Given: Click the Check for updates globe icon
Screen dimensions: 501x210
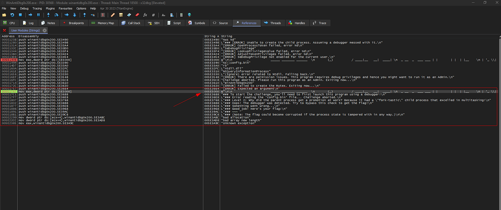Looking at the screenshot, I should (x=189, y=15).
